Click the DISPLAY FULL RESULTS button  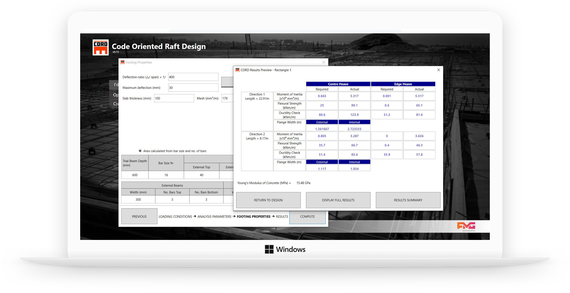tap(338, 200)
